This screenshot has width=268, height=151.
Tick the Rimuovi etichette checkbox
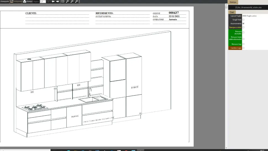click(x=243, y=32)
